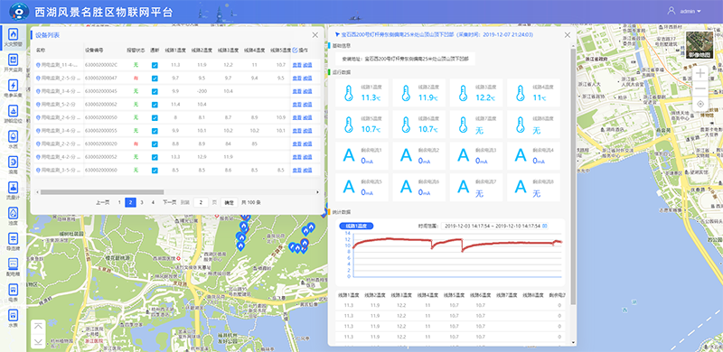This screenshot has height=352, width=723.
Task: Click 查看 link for first device row
Action: (x=297, y=65)
